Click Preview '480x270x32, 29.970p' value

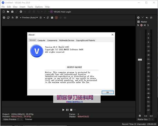tap(21, 117)
